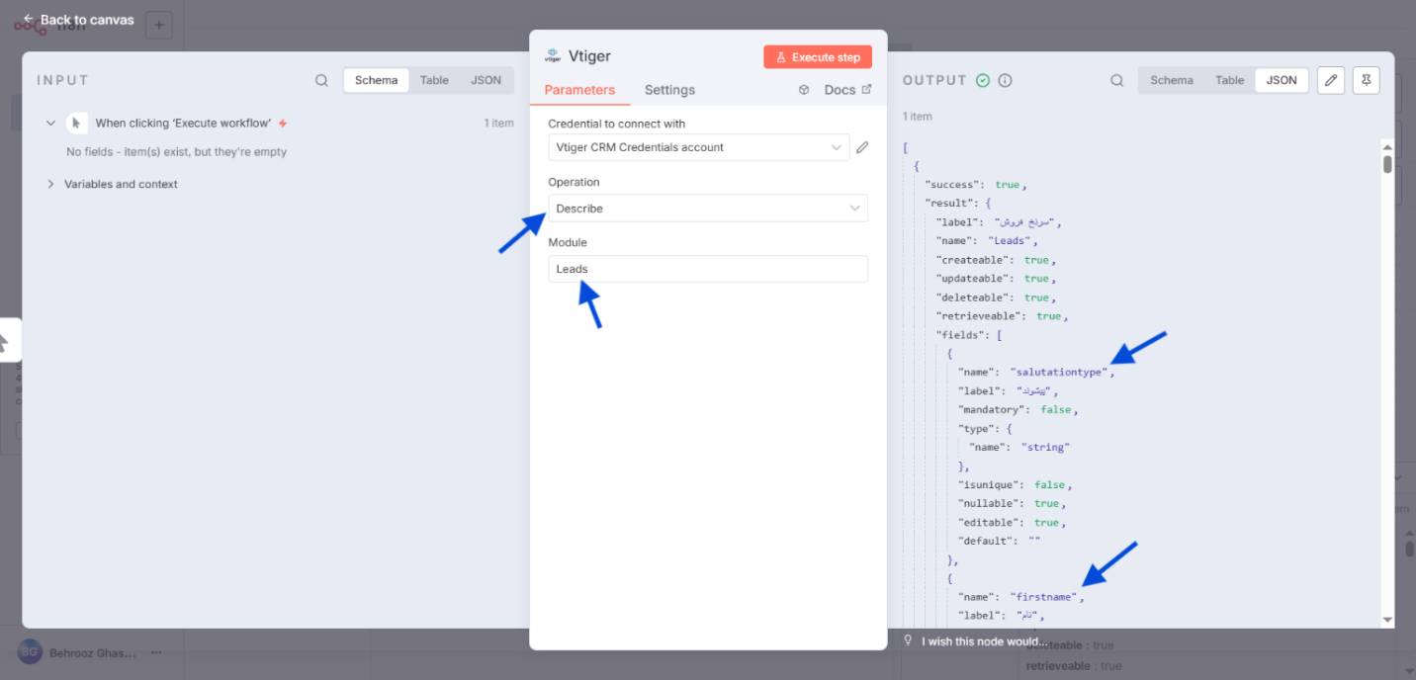Pin the output data with pin icon
This screenshot has width=1416, height=680.
[1366, 81]
